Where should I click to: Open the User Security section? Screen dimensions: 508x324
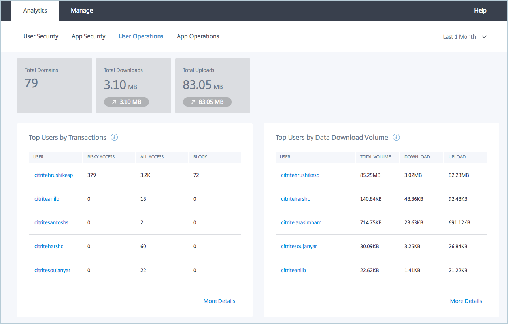click(x=41, y=36)
